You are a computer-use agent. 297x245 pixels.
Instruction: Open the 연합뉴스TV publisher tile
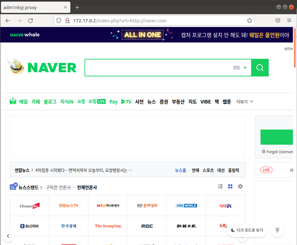pyautogui.click(x=69, y=206)
